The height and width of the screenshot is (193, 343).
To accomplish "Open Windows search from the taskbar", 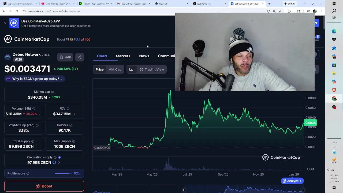I will coord(334,11).
